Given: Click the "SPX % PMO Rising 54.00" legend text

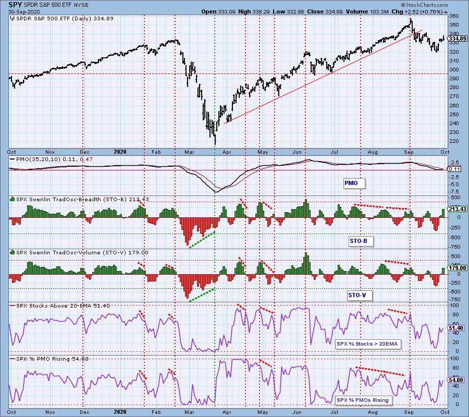Looking at the screenshot, I should [52, 359].
